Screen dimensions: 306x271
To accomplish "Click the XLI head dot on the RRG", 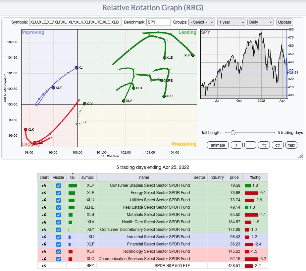I will coord(76,68).
